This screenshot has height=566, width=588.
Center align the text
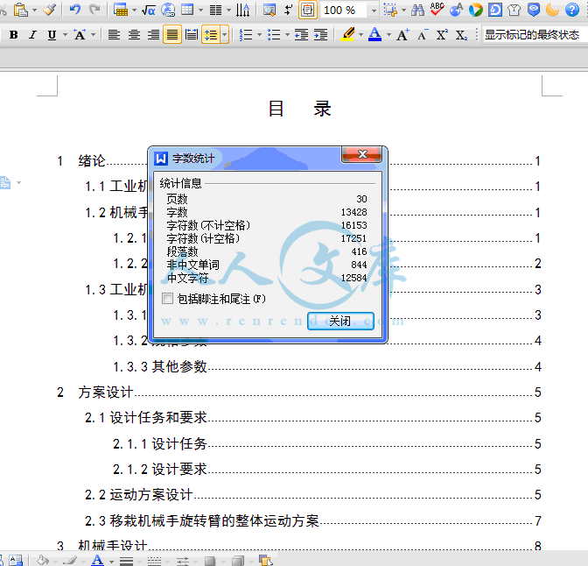(134, 35)
